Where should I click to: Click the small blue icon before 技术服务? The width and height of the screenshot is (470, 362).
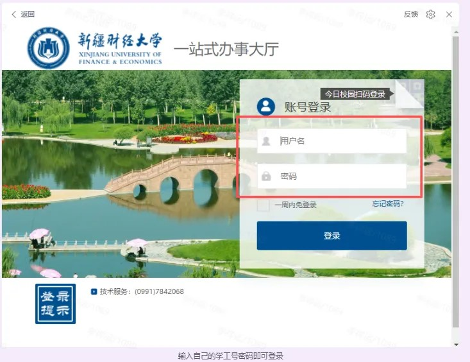coord(94,291)
